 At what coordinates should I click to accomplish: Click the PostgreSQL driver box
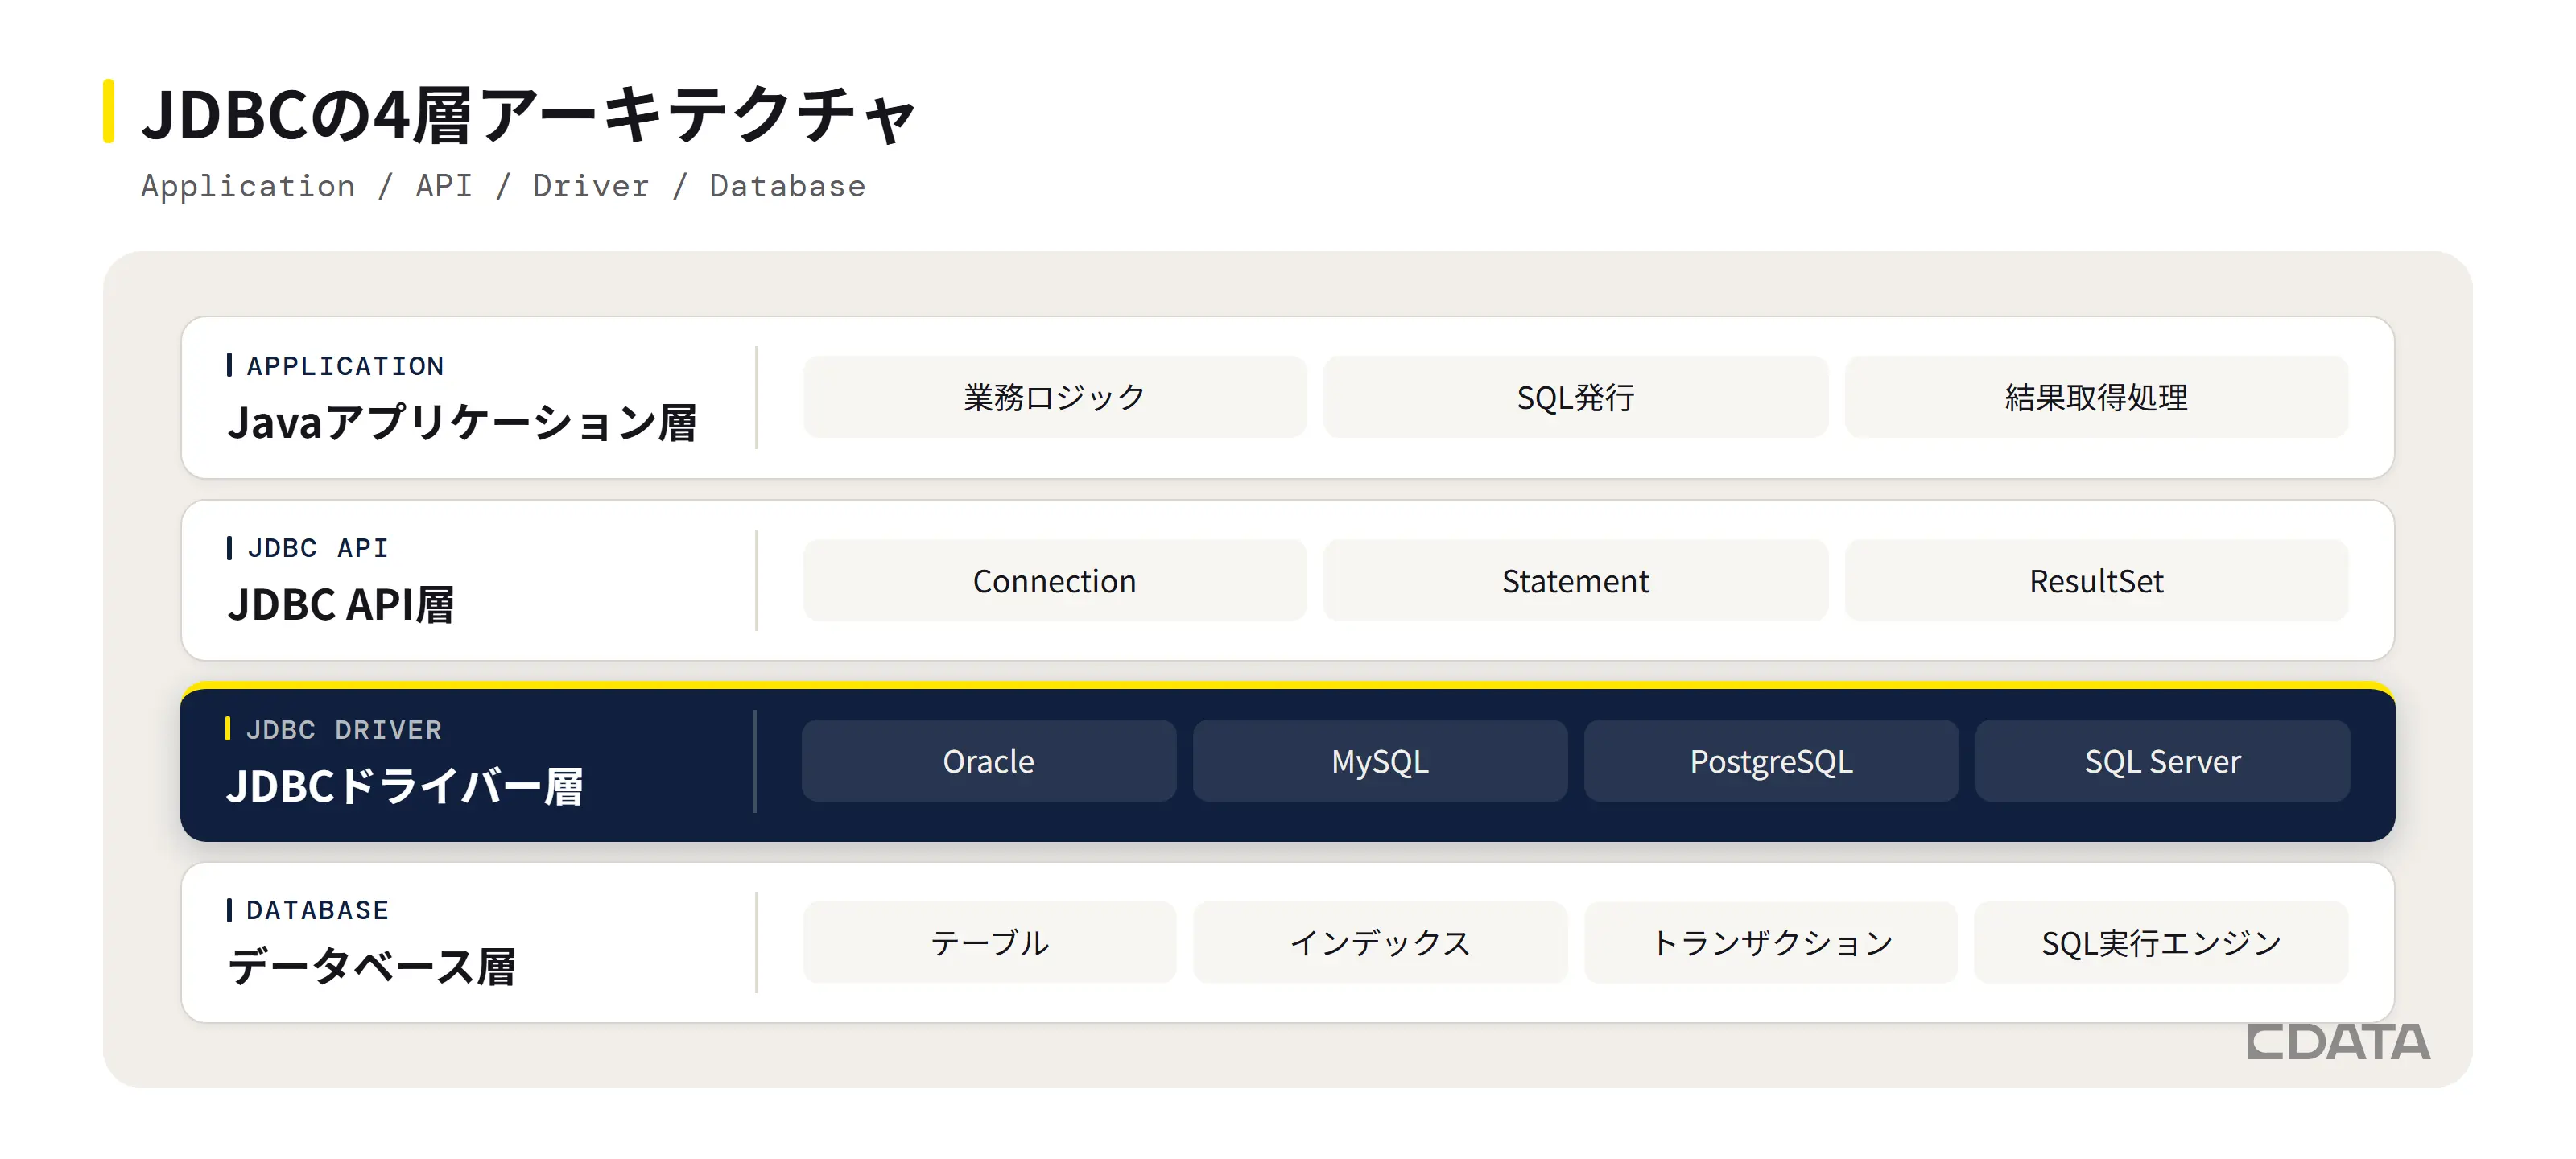1771,761
